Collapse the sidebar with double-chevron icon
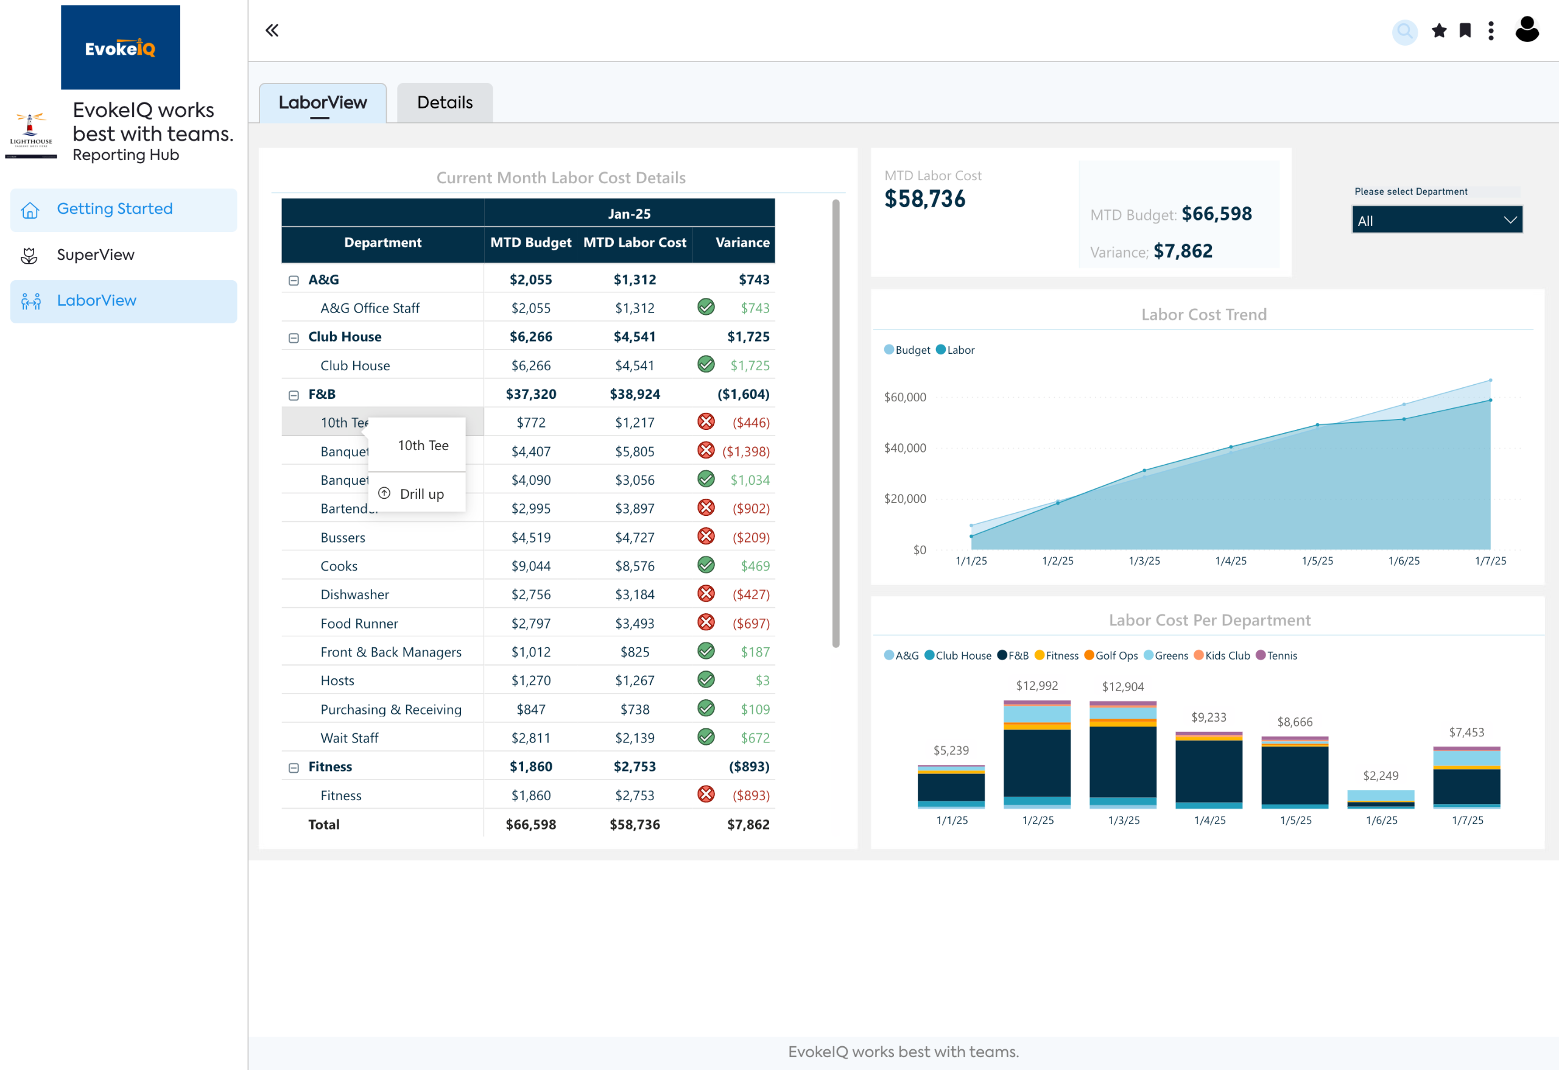This screenshot has height=1070, width=1559. [x=272, y=30]
